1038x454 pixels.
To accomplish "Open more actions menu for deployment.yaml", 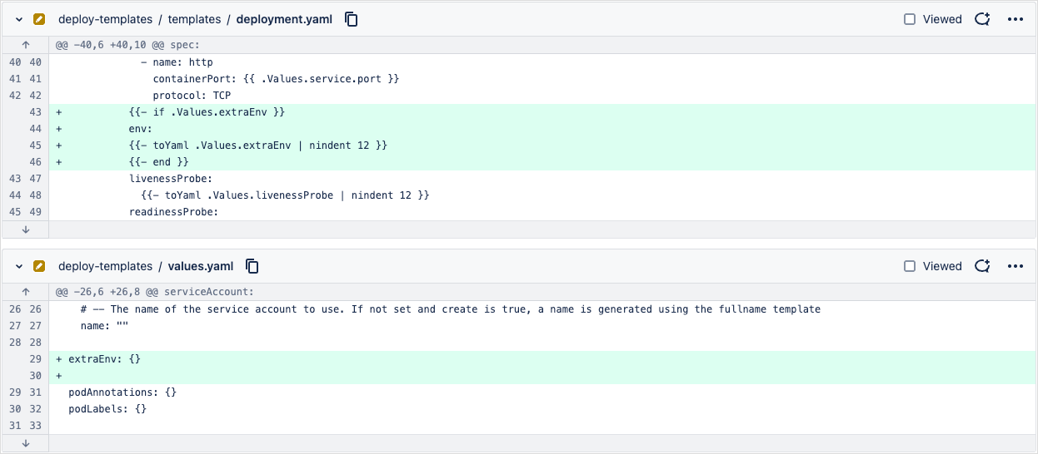I will click(x=1015, y=19).
